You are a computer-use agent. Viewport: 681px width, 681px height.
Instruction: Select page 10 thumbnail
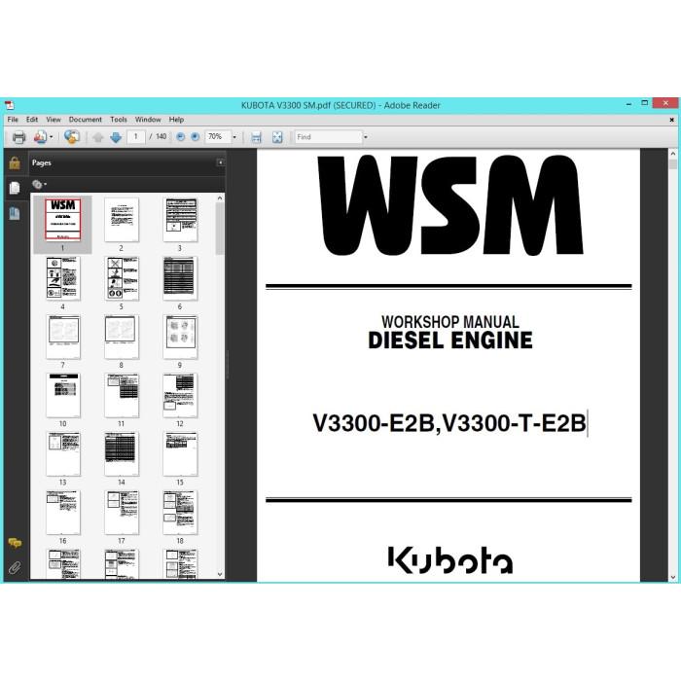(x=63, y=396)
